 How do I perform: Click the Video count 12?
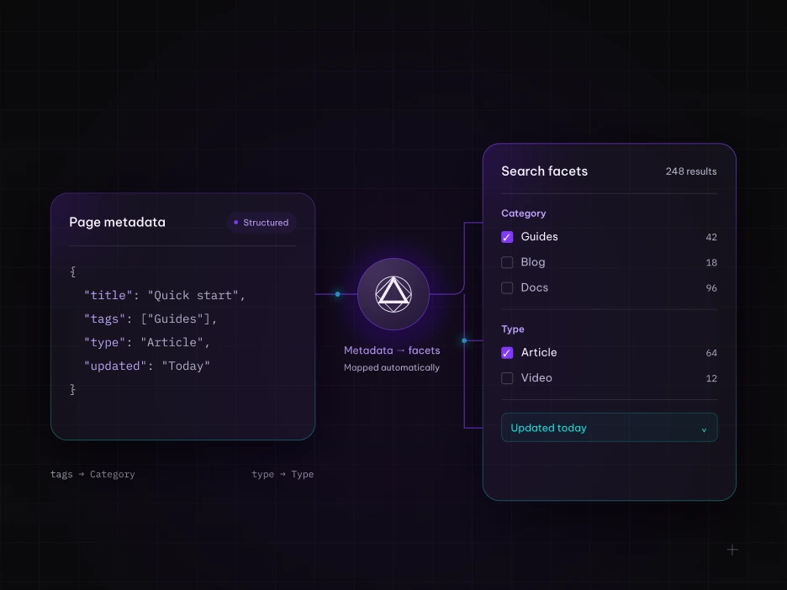point(711,378)
